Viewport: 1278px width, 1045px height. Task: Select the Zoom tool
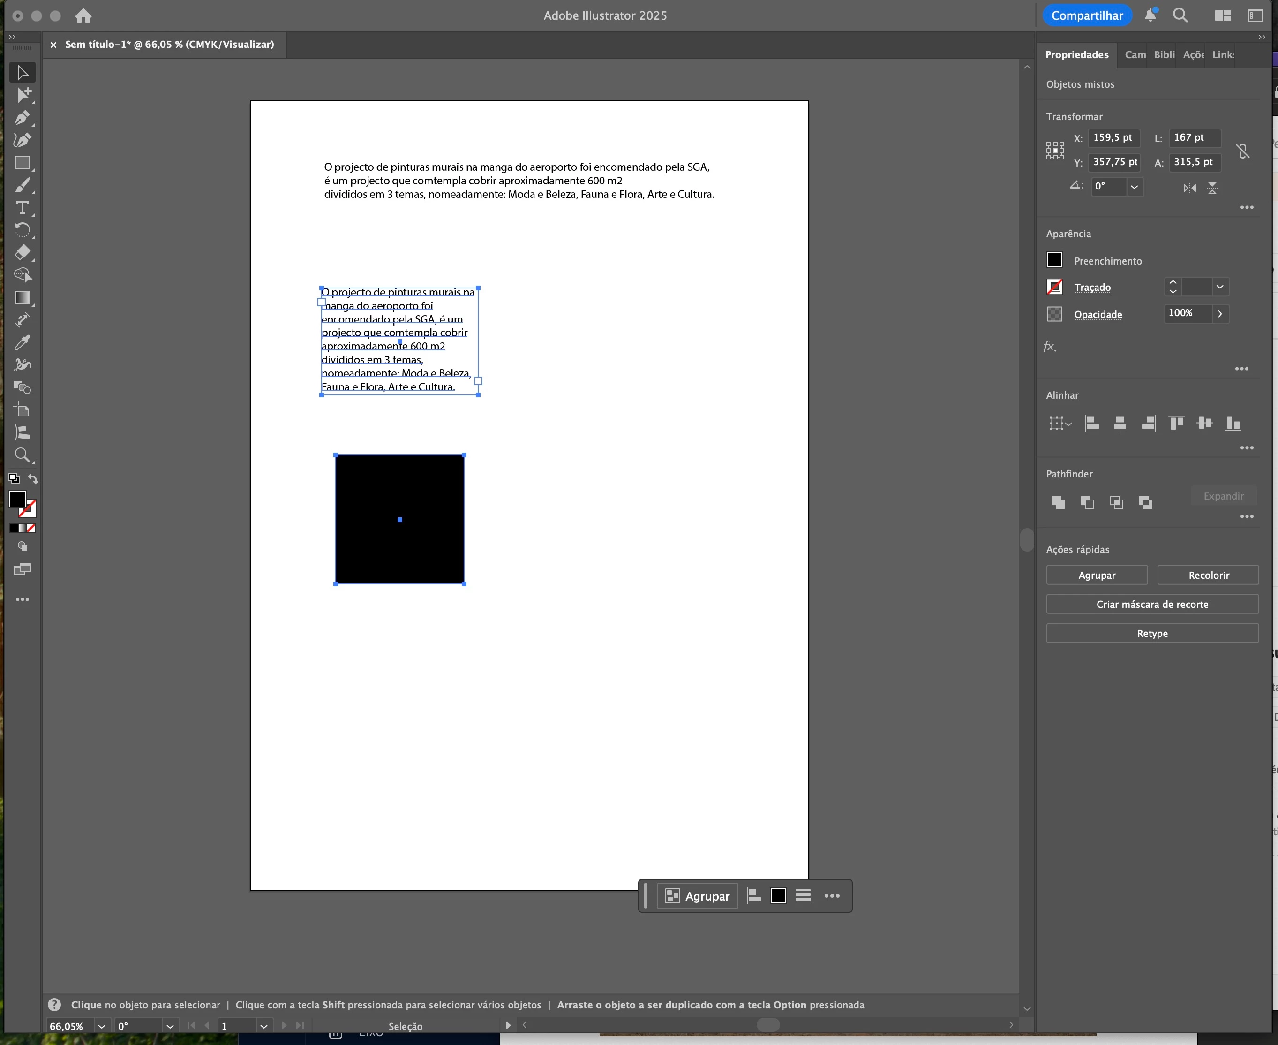pyautogui.click(x=22, y=455)
